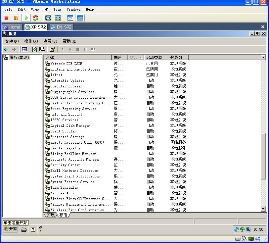Viewport: 269px width, 243px height.
Task: Click the export list toolbar icon
Action: point(42,49)
